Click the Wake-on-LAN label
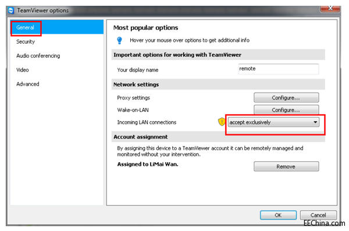The image size is (349, 231). pos(133,110)
